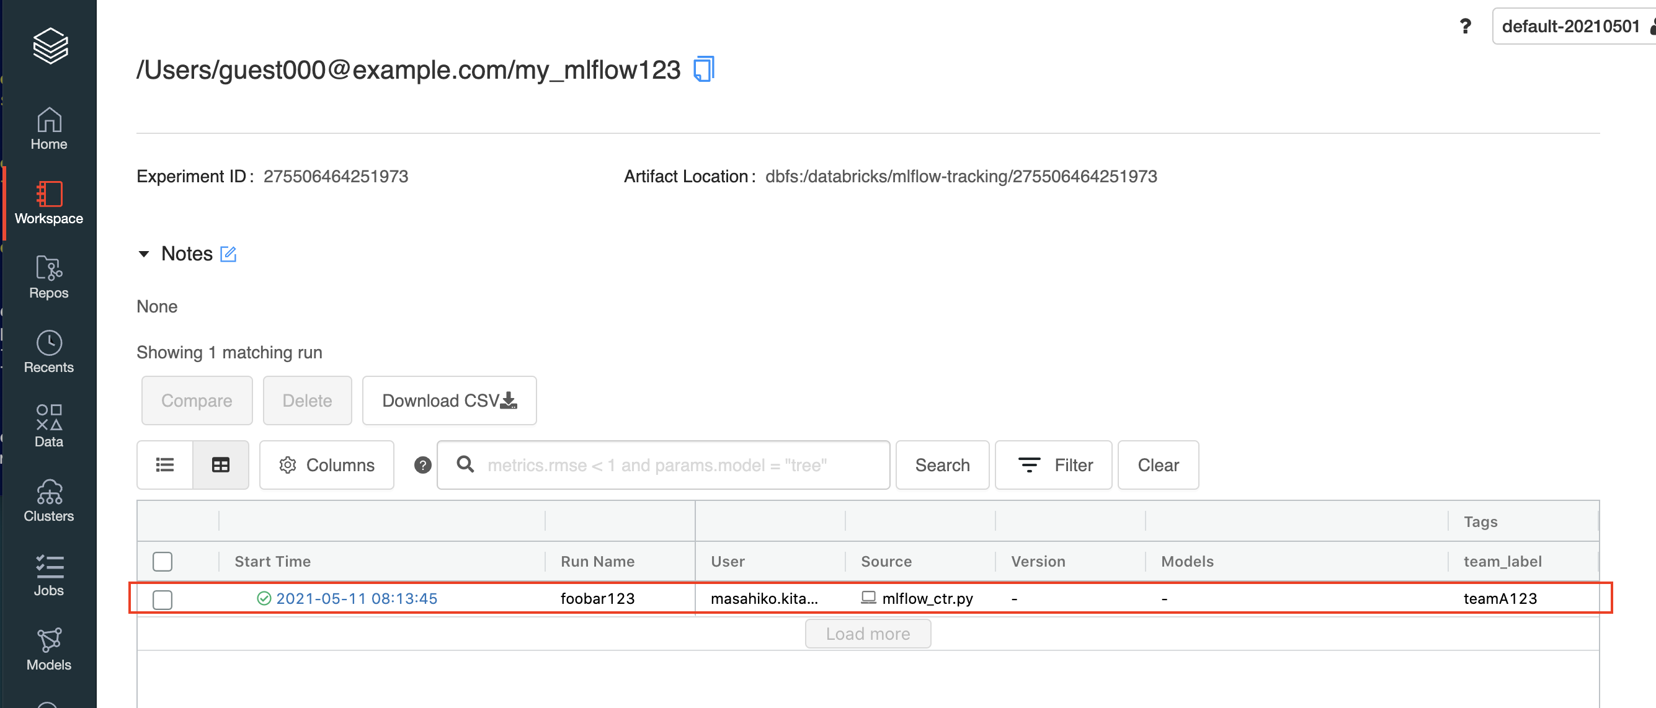This screenshot has height=708, width=1656.
Task: Edit Notes using the pencil icon
Action: pos(228,254)
